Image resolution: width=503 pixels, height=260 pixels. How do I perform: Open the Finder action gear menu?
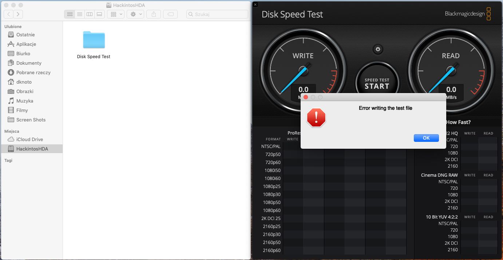[136, 14]
